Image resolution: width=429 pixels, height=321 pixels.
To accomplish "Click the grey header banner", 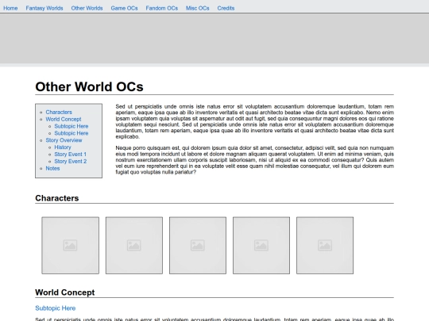I will tap(214, 38).
